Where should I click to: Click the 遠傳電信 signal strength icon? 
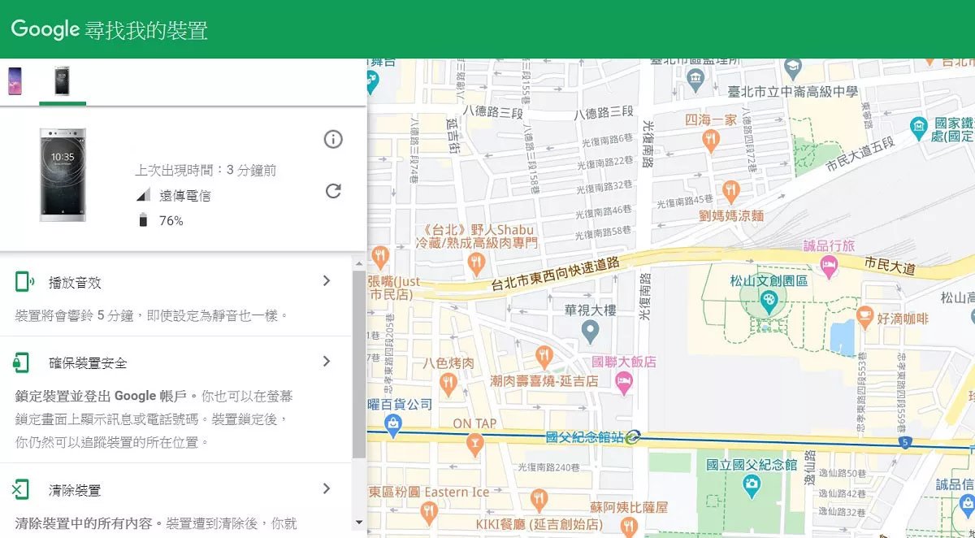[x=144, y=193]
